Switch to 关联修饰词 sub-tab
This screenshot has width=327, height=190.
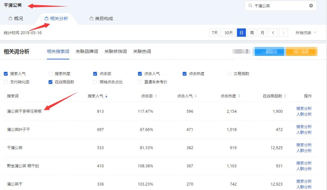point(116,51)
